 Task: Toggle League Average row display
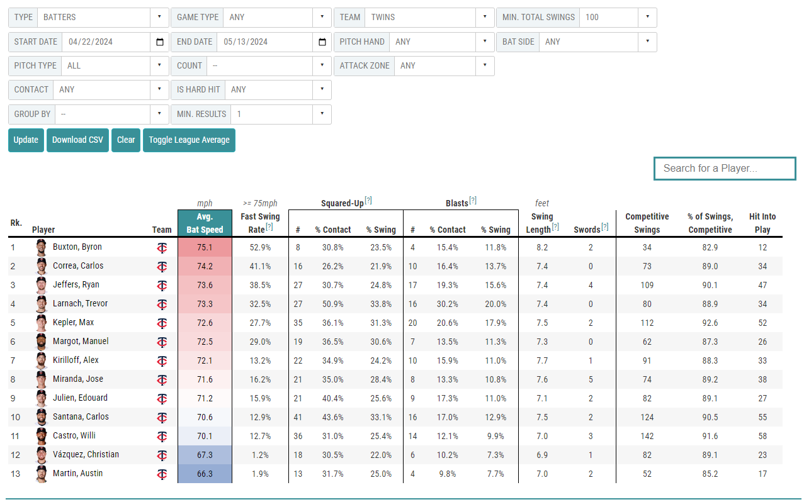[x=189, y=140]
